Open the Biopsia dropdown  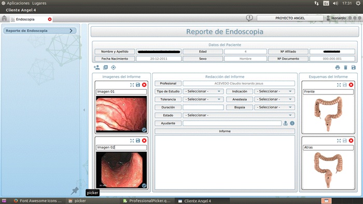click(274, 107)
